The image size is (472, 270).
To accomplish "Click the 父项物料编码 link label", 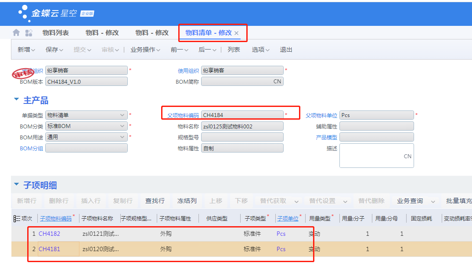I will click(183, 115).
